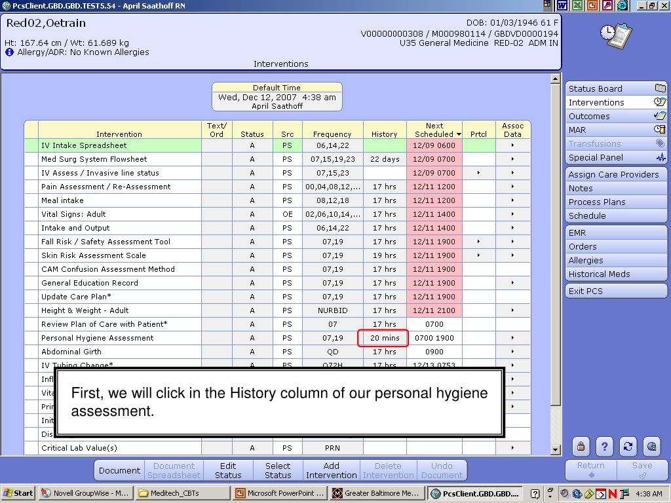The image size is (671, 503).
Task: Click History cell of Personal Hygiene Assessment
Action: 384,338
